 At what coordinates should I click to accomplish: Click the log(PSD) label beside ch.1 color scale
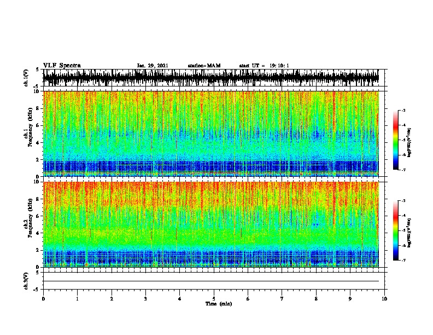pyautogui.click(x=409, y=142)
